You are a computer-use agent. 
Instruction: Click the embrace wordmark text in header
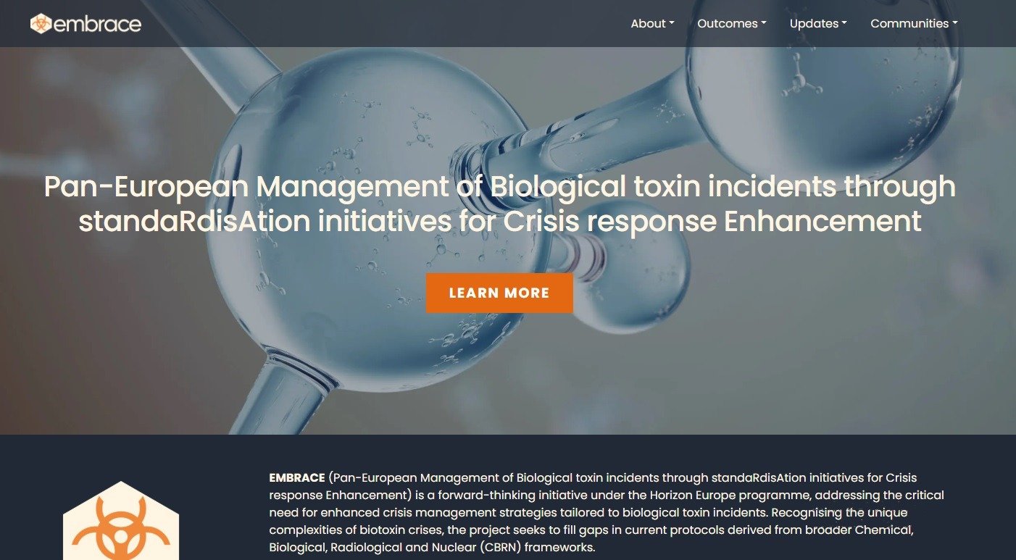click(97, 24)
